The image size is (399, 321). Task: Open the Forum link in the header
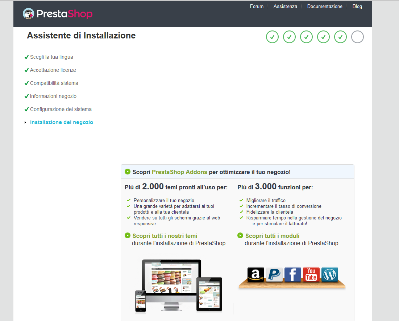pos(257,7)
